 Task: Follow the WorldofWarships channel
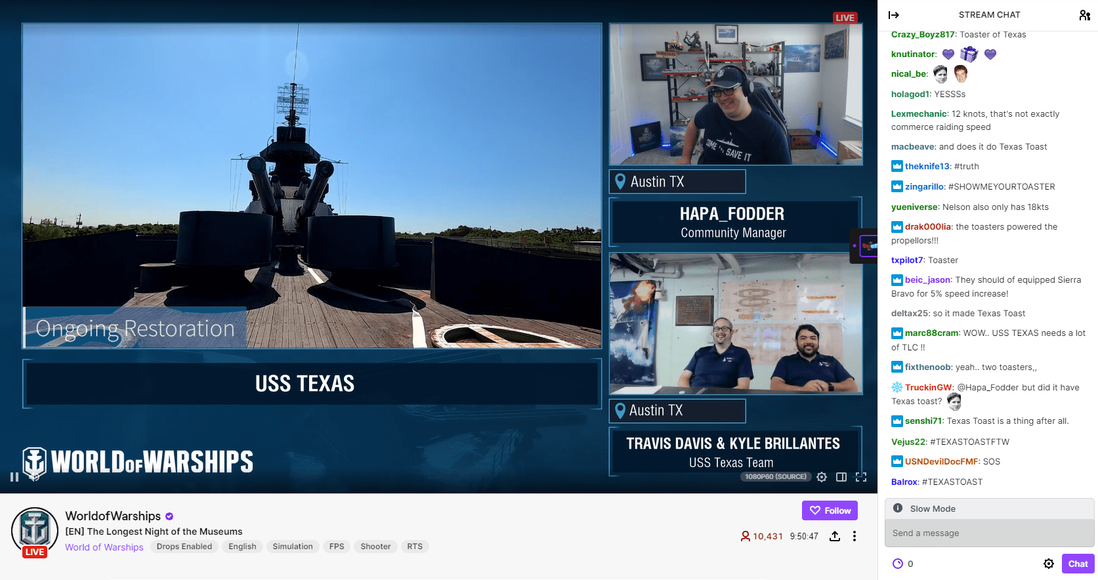coord(830,510)
